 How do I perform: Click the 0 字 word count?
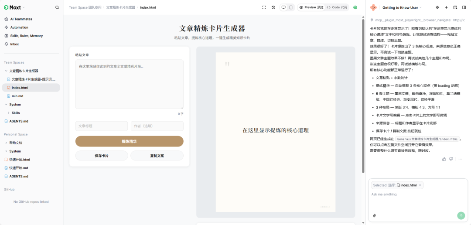coord(181,114)
